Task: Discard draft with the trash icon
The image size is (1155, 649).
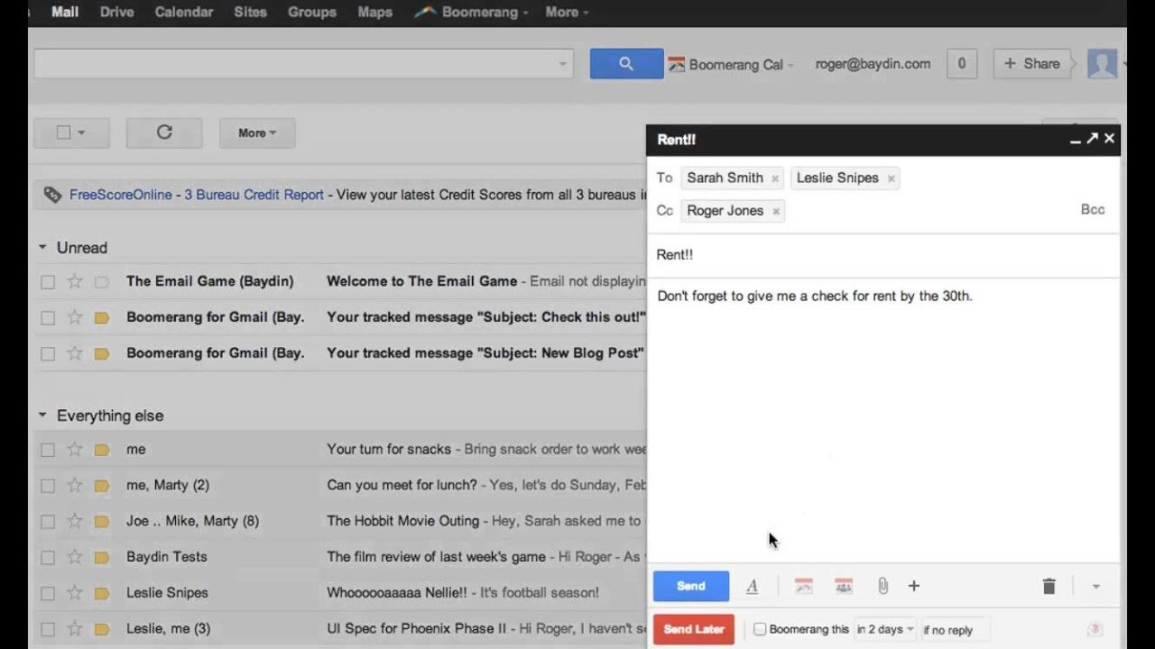Action: 1049,586
